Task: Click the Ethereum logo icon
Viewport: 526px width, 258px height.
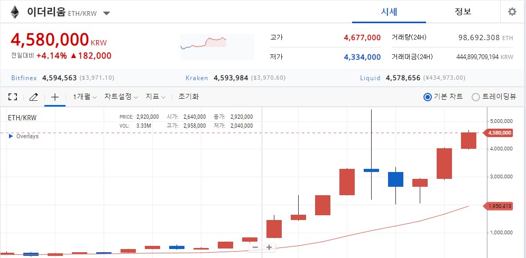Action: (x=14, y=12)
